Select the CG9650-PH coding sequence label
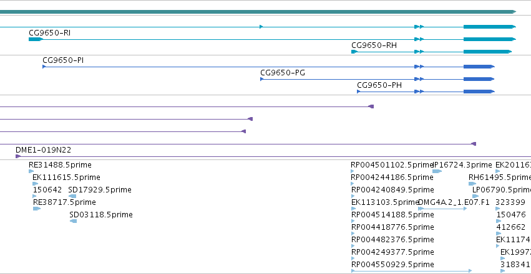The width and height of the screenshot is (531, 274). [379, 85]
